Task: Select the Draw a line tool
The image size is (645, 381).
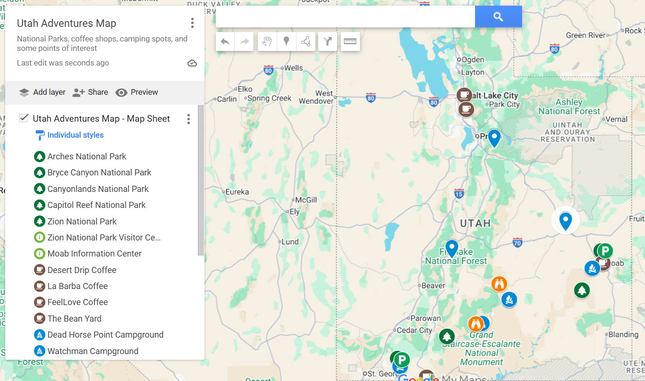Action: (x=306, y=41)
